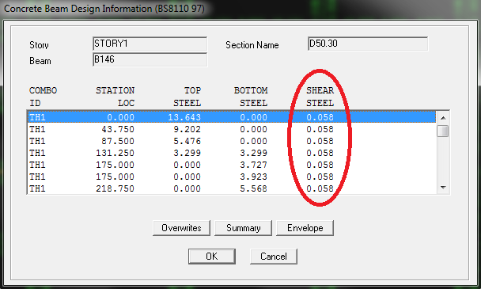Click the list scroll down arrow
The width and height of the screenshot is (481, 289).
[443, 188]
